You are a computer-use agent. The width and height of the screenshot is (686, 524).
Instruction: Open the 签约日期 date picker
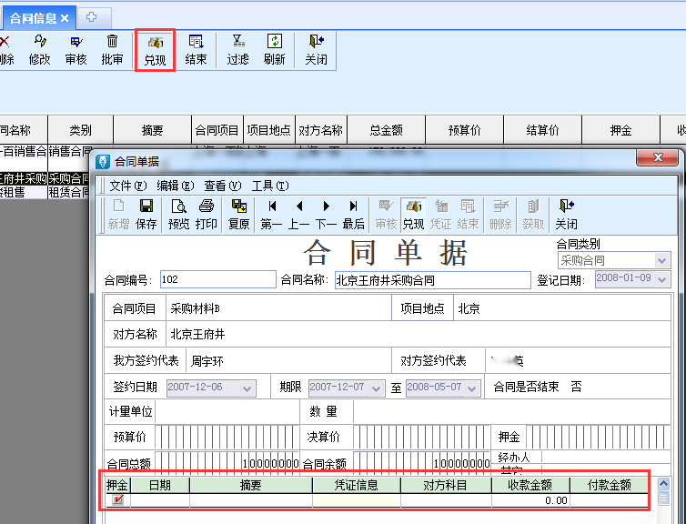pyautogui.click(x=247, y=388)
